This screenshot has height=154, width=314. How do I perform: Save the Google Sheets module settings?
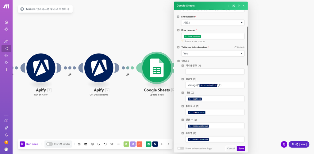pyautogui.click(x=241, y=148)
